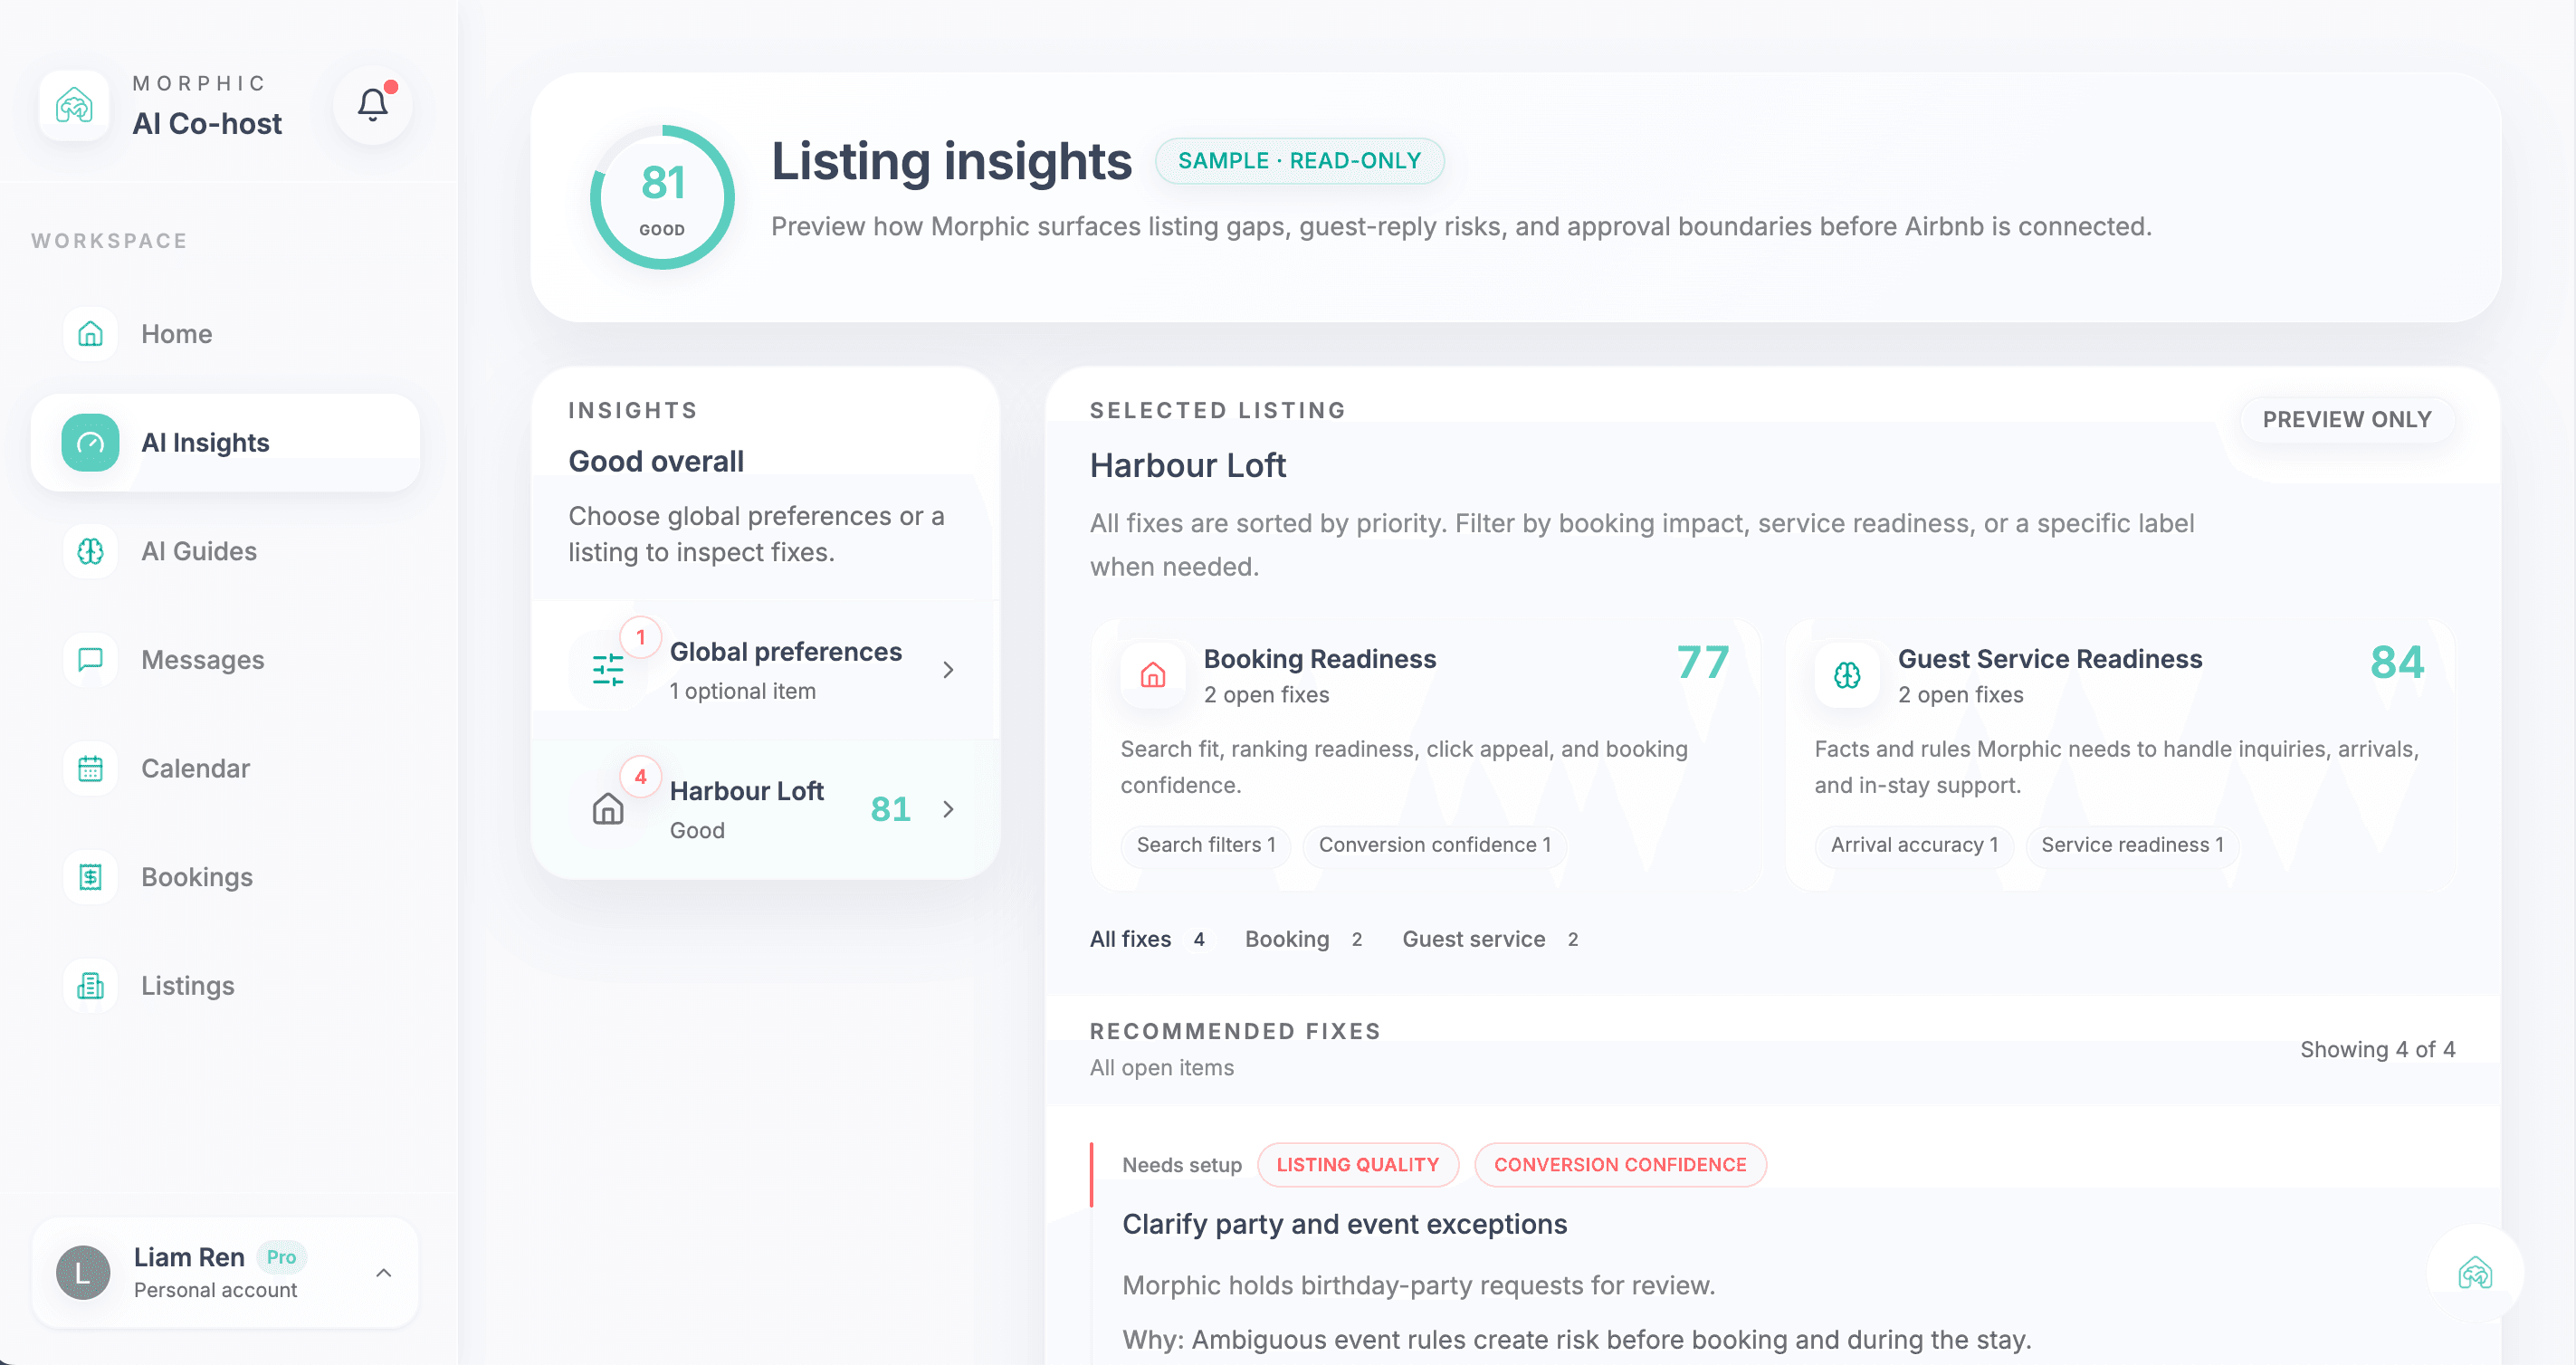Click the PREVIEW ONLY badge

pos(2347,419)
